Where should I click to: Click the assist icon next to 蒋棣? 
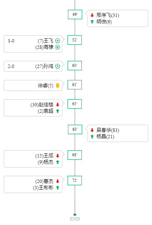click(58, 47)
